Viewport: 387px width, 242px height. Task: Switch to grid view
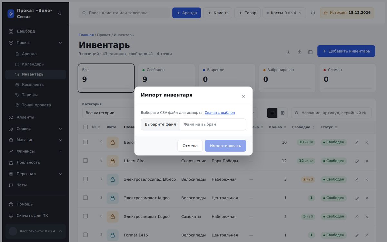(x=283, y=113)
